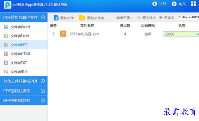Expand 电子书格式转换 section arrow
This screenshot has height=121, width=199.
[43, 101]
